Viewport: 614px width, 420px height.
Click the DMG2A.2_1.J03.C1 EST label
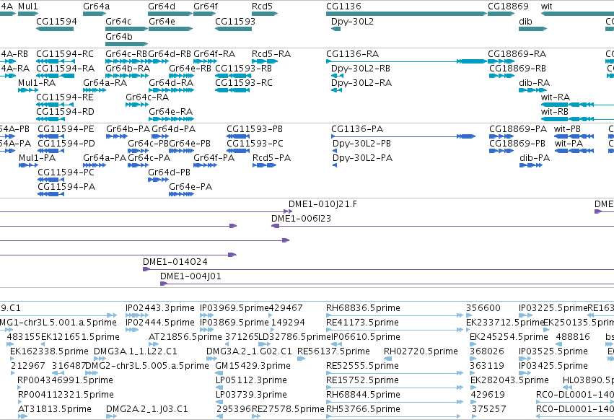(147, 409)
